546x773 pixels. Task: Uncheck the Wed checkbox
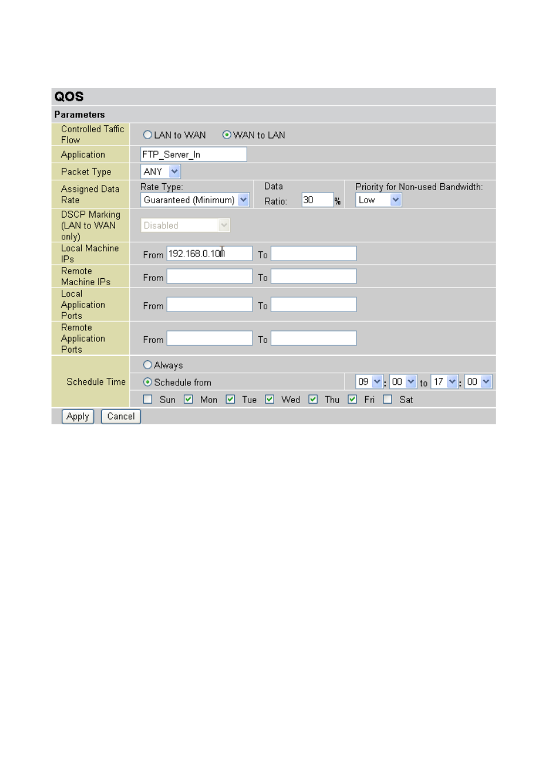tap(270, 399)
